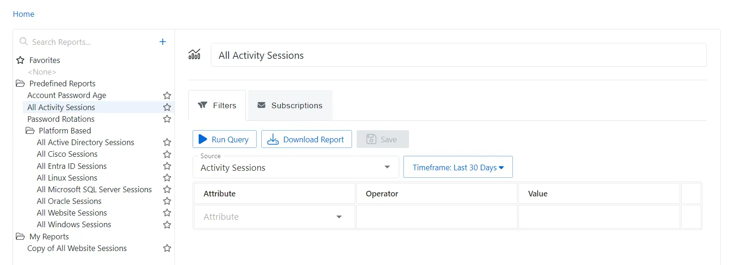This screenshot has width=733, height=265.
Task: Click the Download Report button
Action: click(x=307, y=139)
